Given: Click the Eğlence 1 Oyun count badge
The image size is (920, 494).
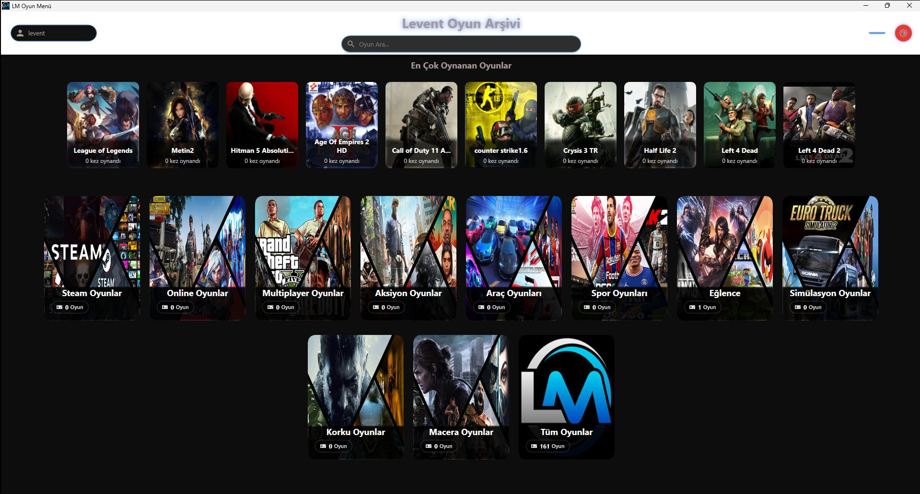Looking at the screenshot, I should click(x=703, y=307).
